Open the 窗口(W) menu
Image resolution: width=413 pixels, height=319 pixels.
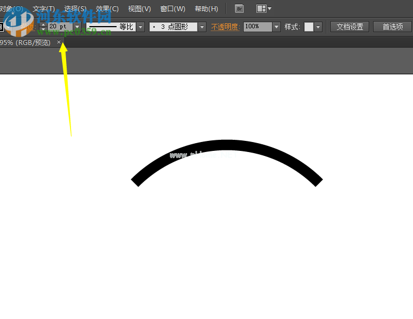[173, 9]
